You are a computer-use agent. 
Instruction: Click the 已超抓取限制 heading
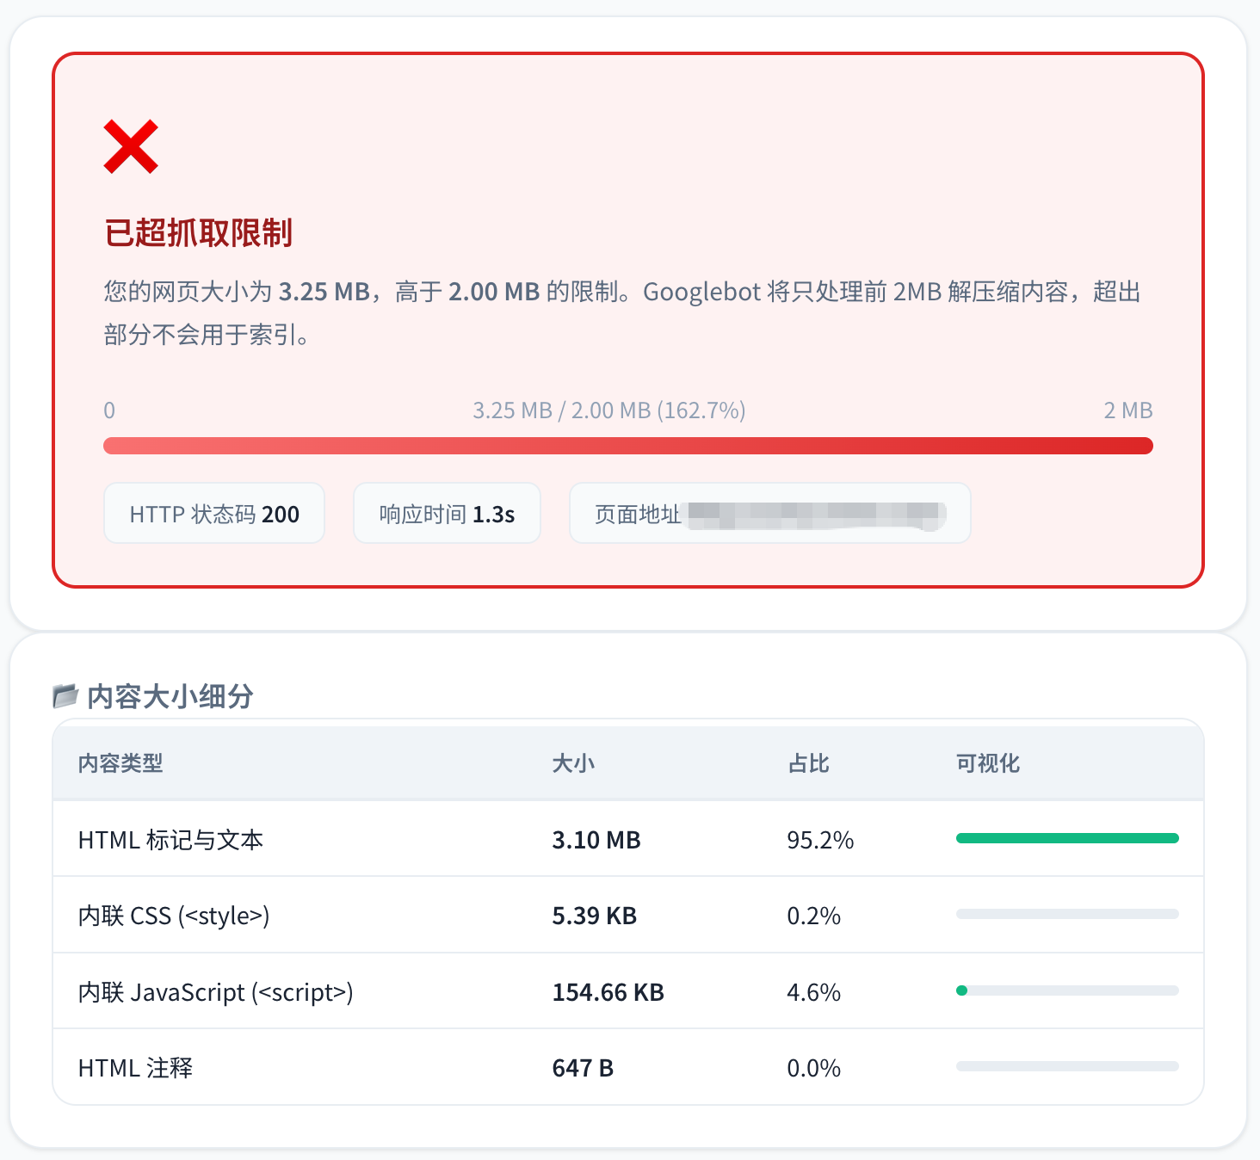[x=199, y=233]
